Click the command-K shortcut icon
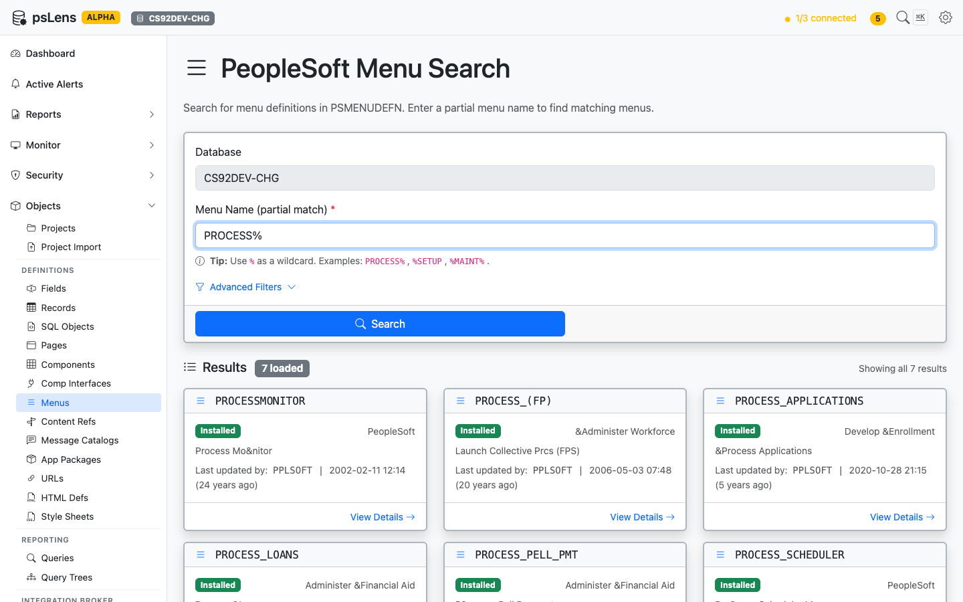Image resolution: width=963 pixels, height=602 pixels. [x=921, y=17]
